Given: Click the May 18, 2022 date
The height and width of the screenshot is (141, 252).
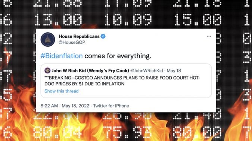Looking at the screenshot, I should coord(75,106).
